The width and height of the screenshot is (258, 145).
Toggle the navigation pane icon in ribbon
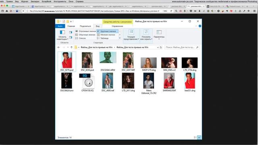point(62,32)
